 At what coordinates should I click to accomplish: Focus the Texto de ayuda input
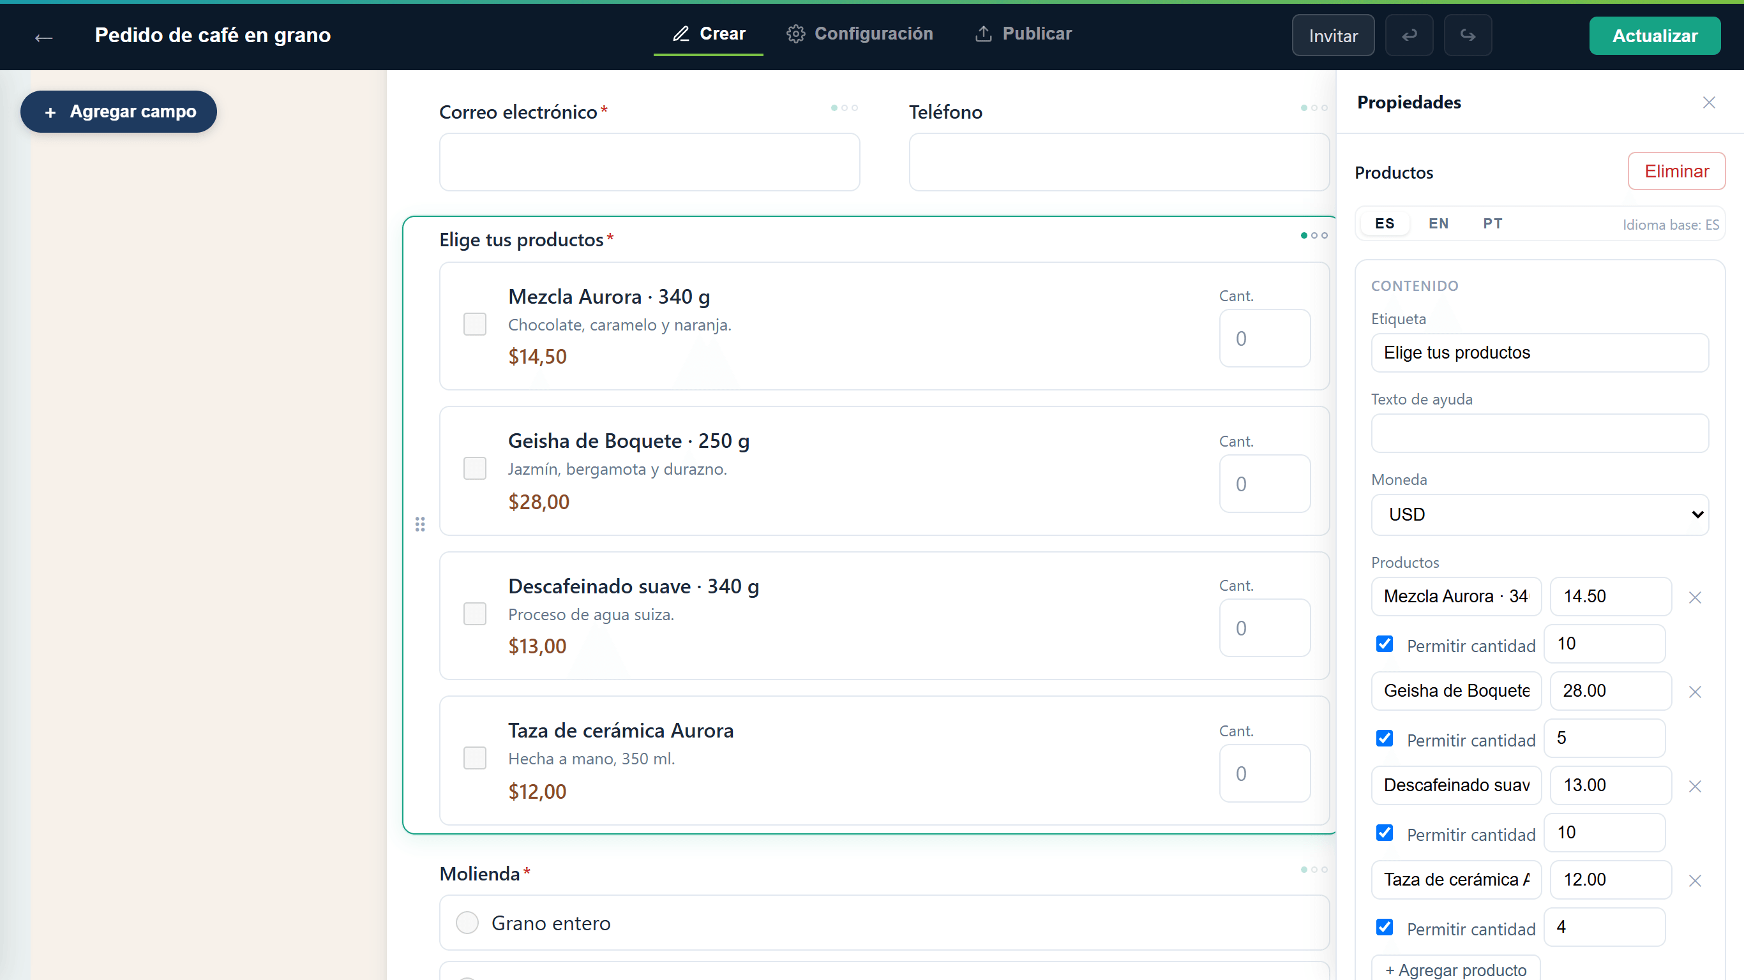[x=1539, y=433]
